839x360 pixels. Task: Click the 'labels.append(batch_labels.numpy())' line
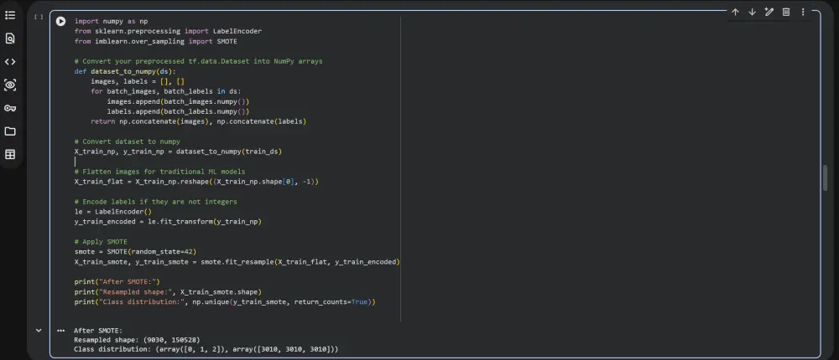click(x=178, y=111)
